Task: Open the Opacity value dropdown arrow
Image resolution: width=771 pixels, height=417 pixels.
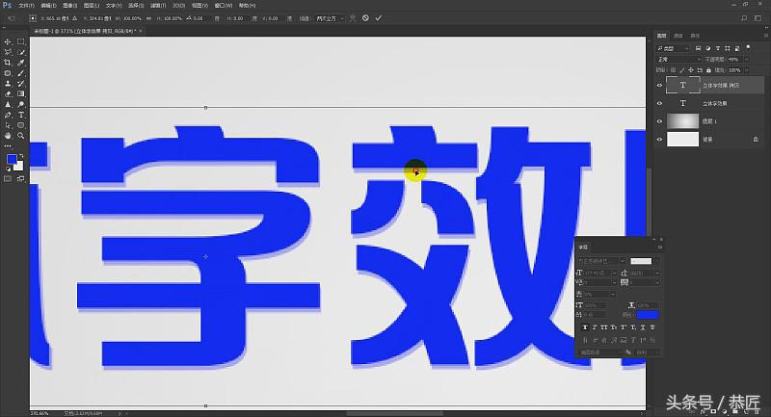Action: [746, 59]
